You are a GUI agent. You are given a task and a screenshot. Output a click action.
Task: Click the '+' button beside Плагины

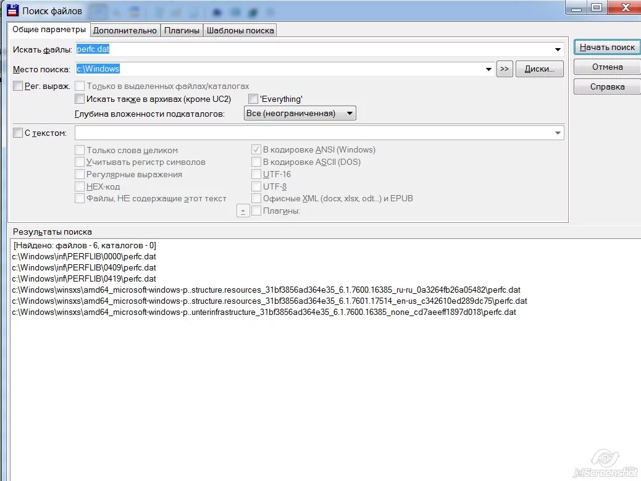243,211
